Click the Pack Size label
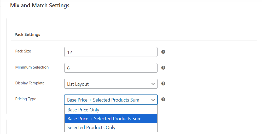 [x=23, y=51]
